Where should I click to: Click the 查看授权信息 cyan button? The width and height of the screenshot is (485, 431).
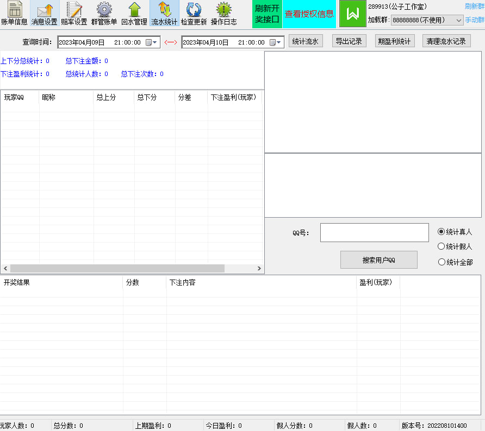(309, 14)
